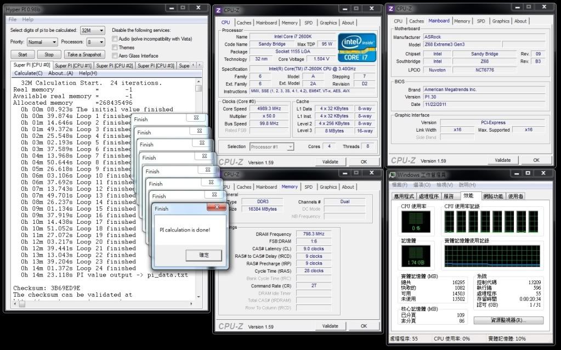Click the BIOS version value P1.30
Viewport: 561px width, 350px height.
[x=484, y=97]
